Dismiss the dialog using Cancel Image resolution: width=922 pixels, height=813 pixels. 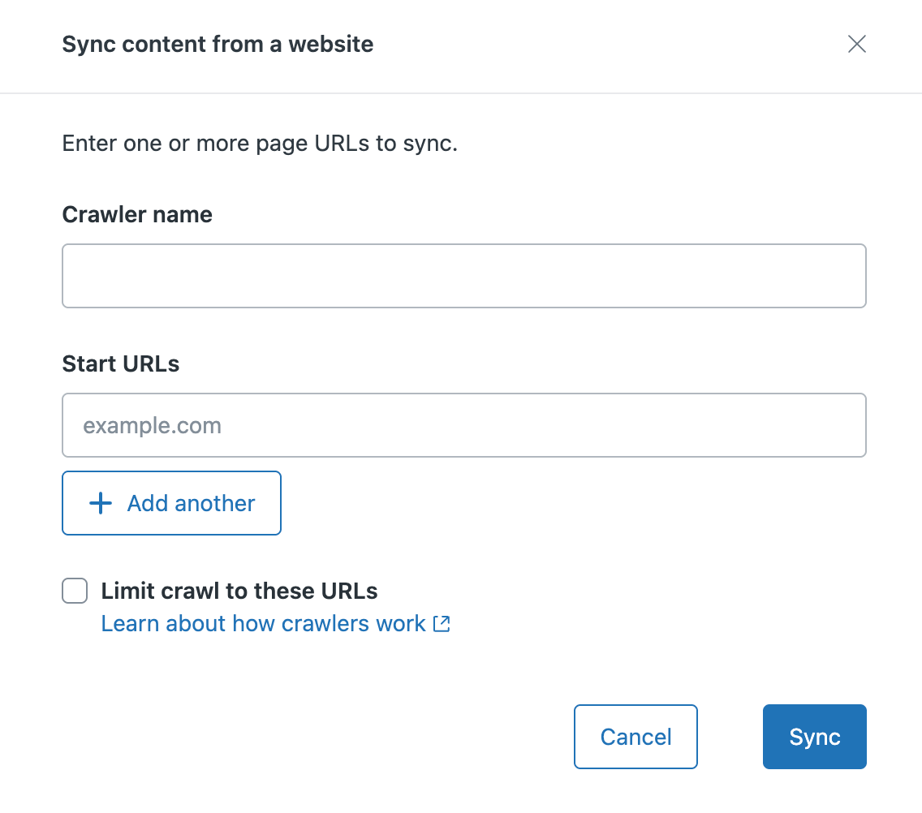tap(635, 737)
